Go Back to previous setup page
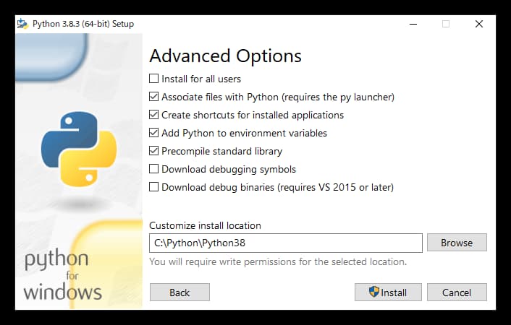This screenshot has width=511, height=325. 180,292
